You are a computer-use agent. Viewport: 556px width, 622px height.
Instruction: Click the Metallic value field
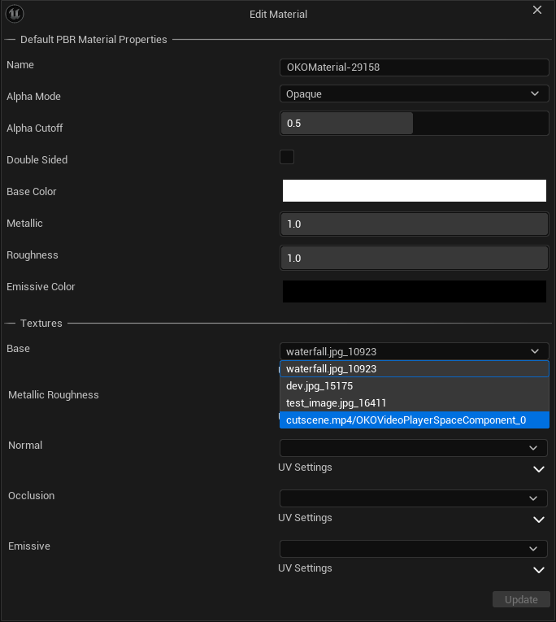pyautogui.click(x=414, y=224)
